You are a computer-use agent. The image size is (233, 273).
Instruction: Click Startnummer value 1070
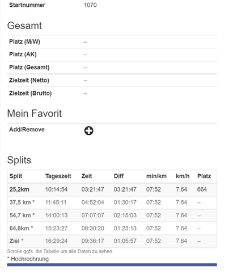pos(90,5)
